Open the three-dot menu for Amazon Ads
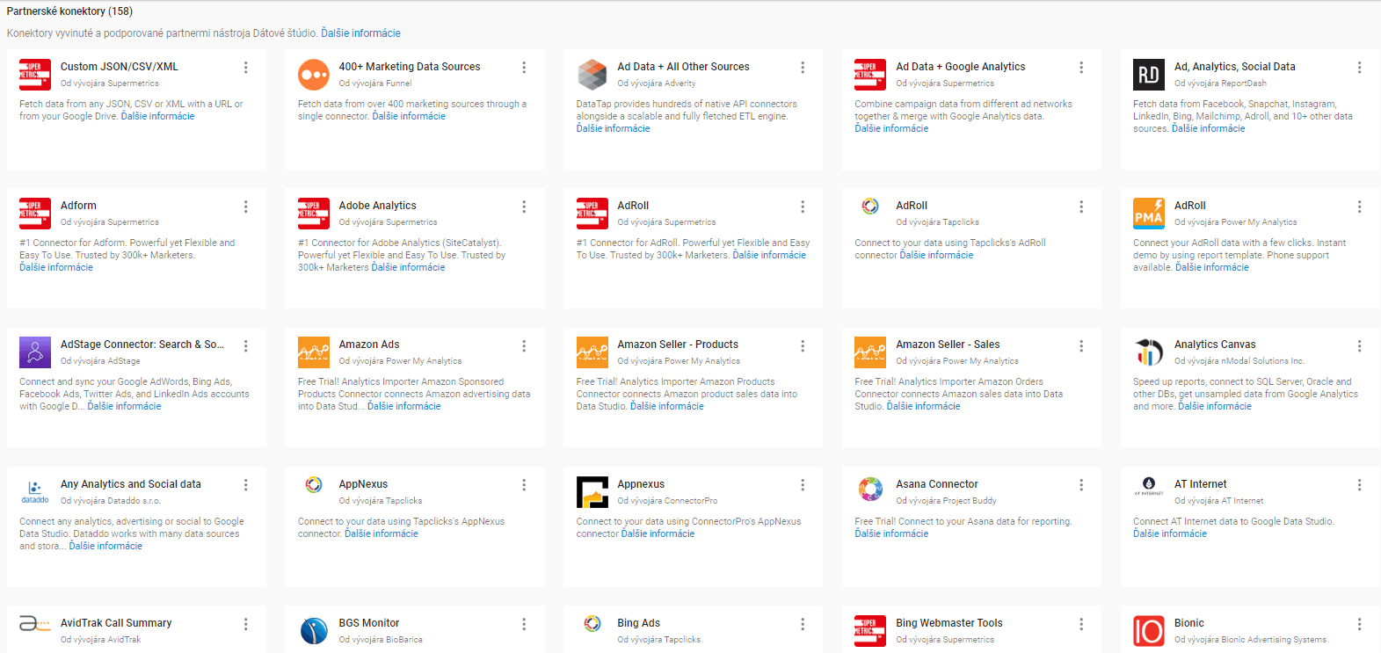 coord(524,346)
